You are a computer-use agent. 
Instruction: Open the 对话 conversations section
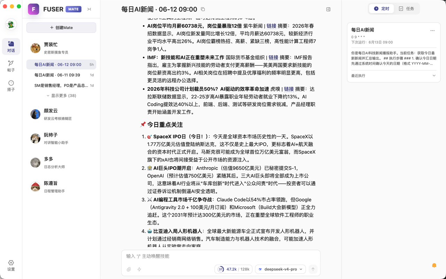point(11,46)
